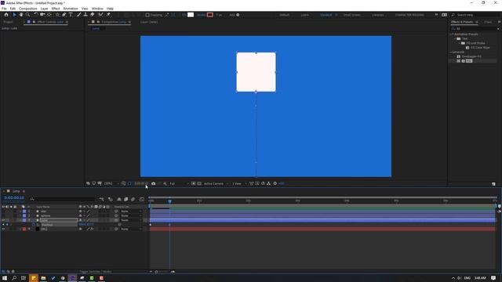
Task: Open the Graph Editor icon in timeline
Action: 142,199
